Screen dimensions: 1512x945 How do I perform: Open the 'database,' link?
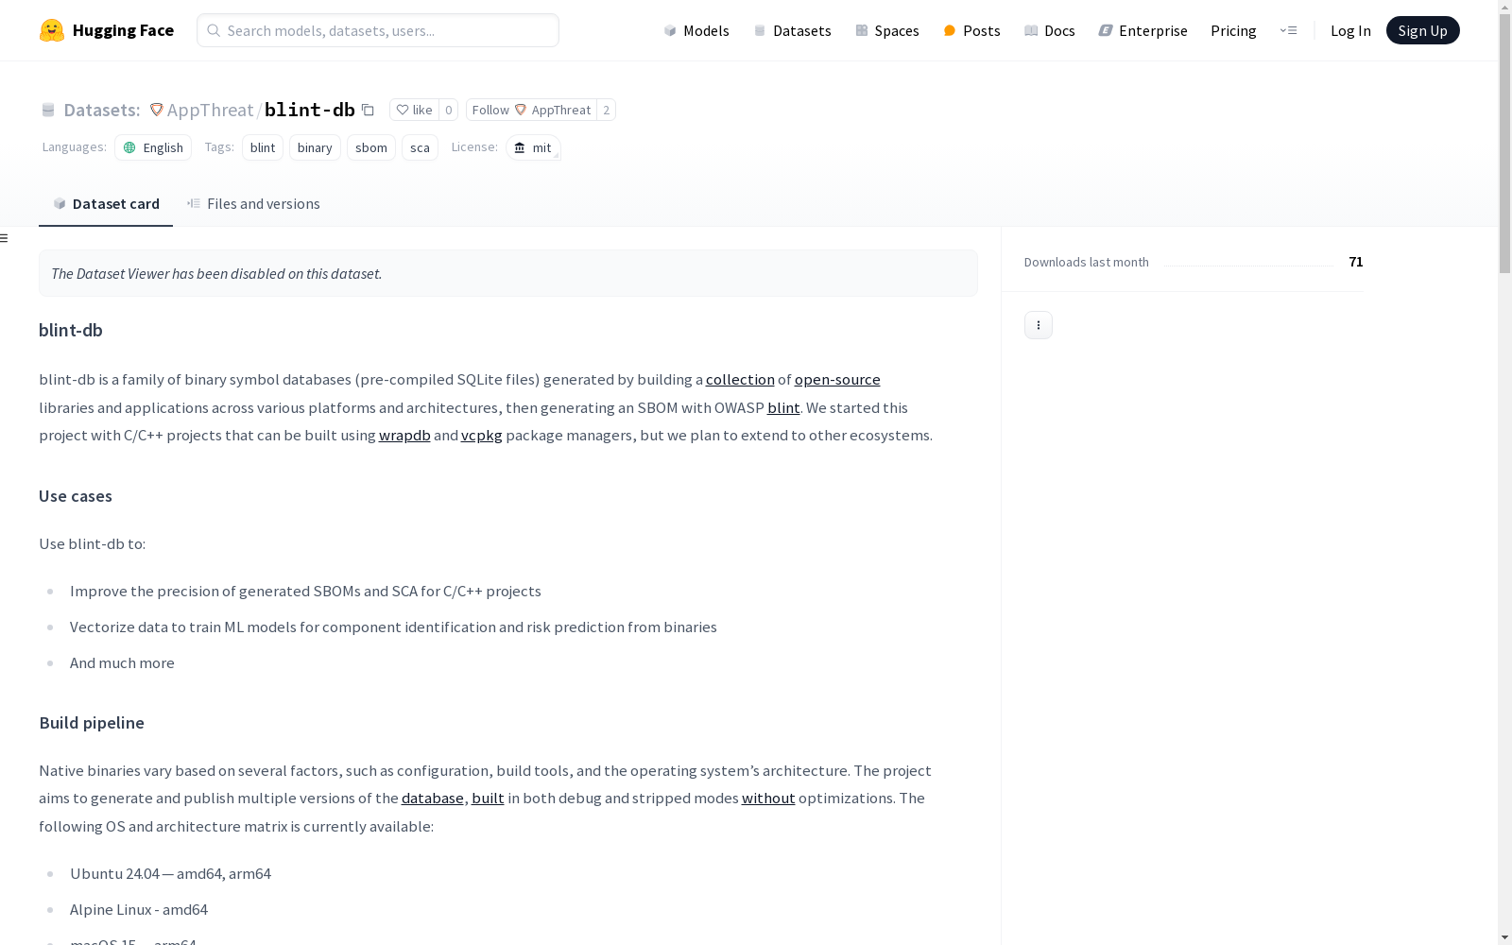point(435,799)
